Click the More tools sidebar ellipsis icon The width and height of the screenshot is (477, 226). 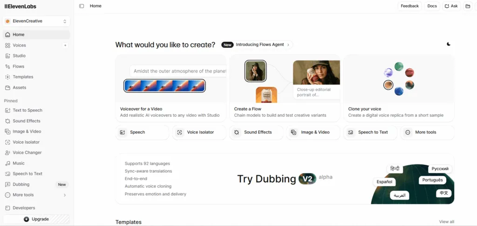click(7, 195)
